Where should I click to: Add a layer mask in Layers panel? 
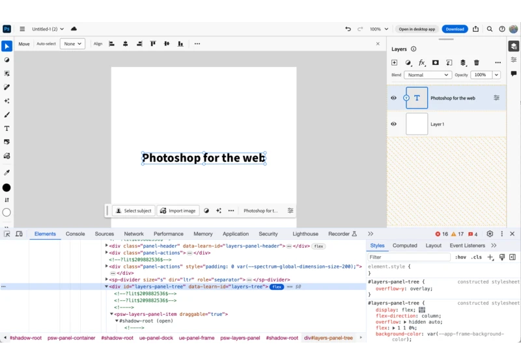click(435, 62)
